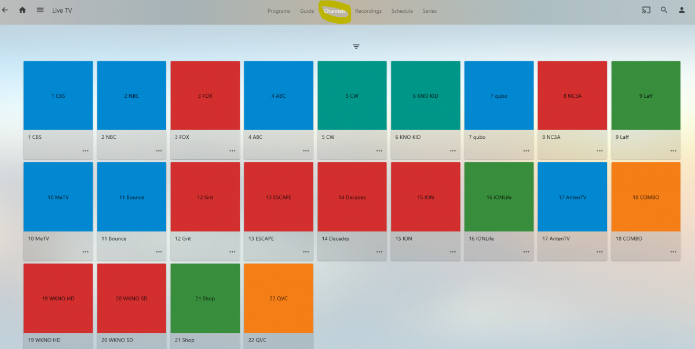Open the blue 2 NBC channel tile
The width and height of the screenshot is (695, 349).
pos(131,95)
